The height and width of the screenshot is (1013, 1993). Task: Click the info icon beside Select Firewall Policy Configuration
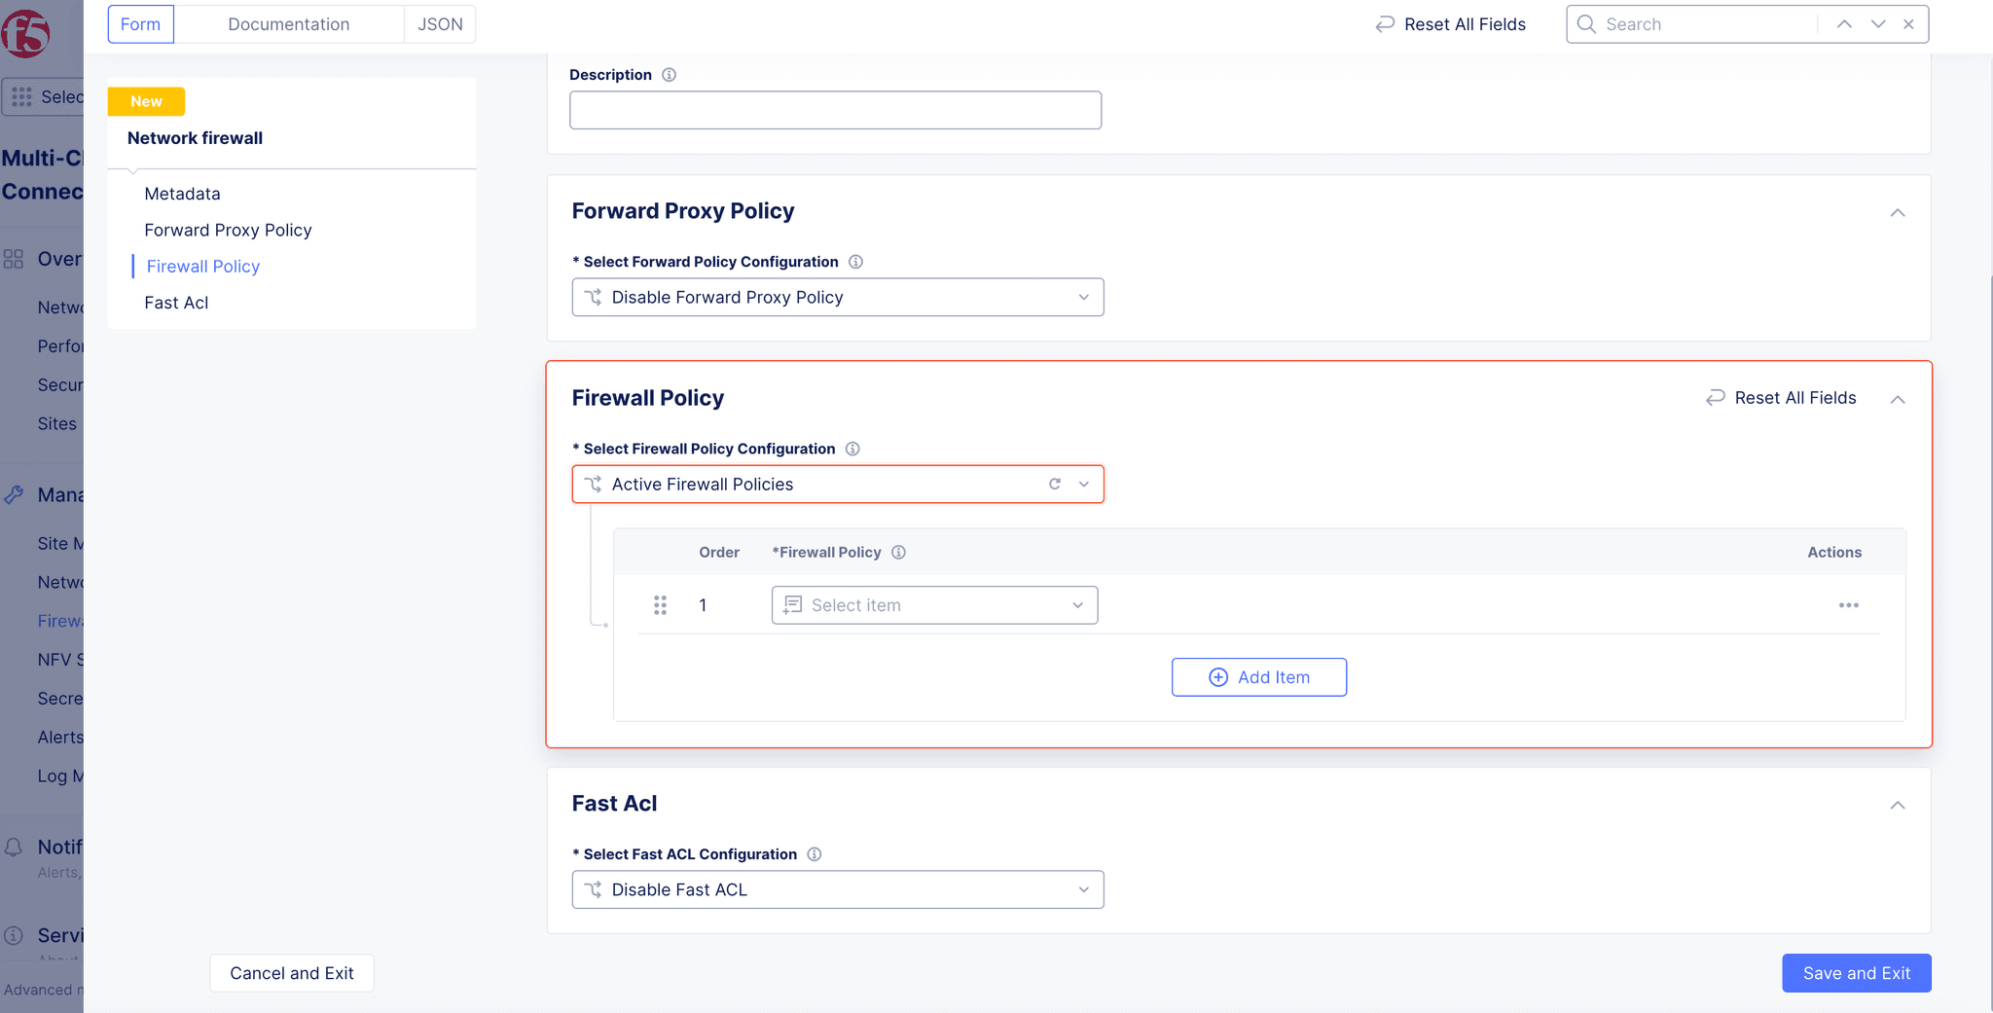coord(852,449)
